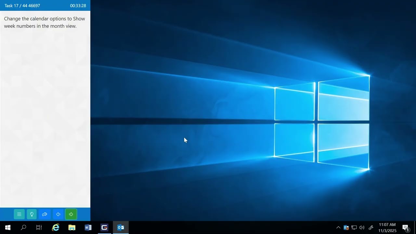Click the curved skip arrow button
This screenshot has width=416, height=234.
pyautogui.click(x=45, y=214)
